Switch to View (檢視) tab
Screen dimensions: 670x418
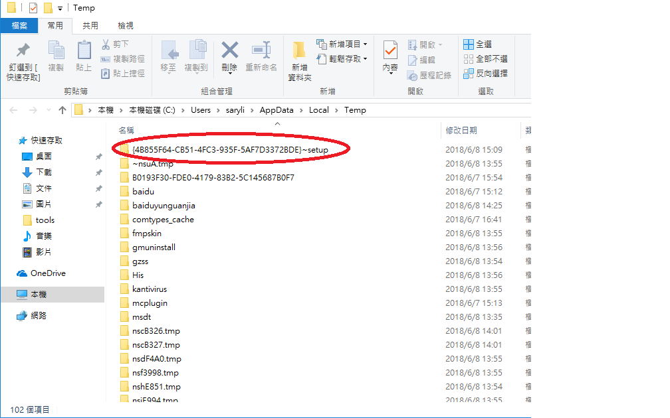(x=125, y=26)
